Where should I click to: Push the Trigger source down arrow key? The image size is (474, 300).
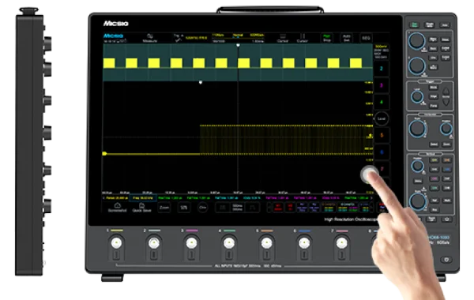(446, 102)
